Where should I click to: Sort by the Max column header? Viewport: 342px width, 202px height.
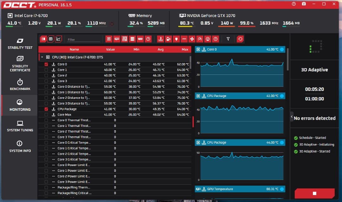pos(185,49)
